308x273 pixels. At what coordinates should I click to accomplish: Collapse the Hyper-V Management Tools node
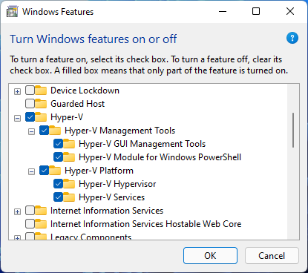click(x=31, y=132)
